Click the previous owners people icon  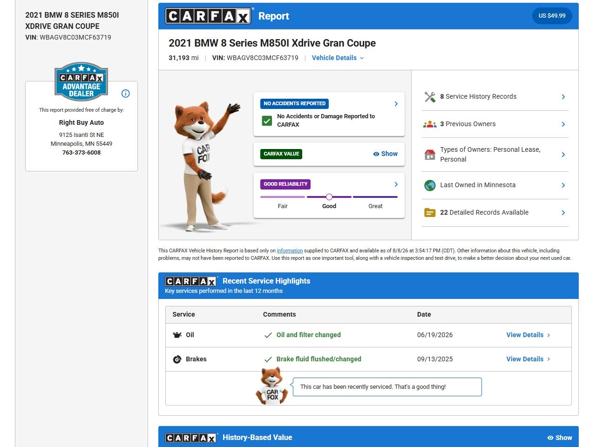(430, 124)
